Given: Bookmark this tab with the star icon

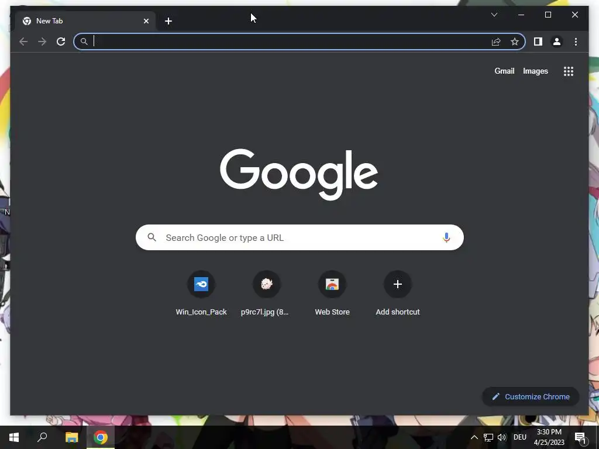Looking at the screenshot, I should [515, 42].
